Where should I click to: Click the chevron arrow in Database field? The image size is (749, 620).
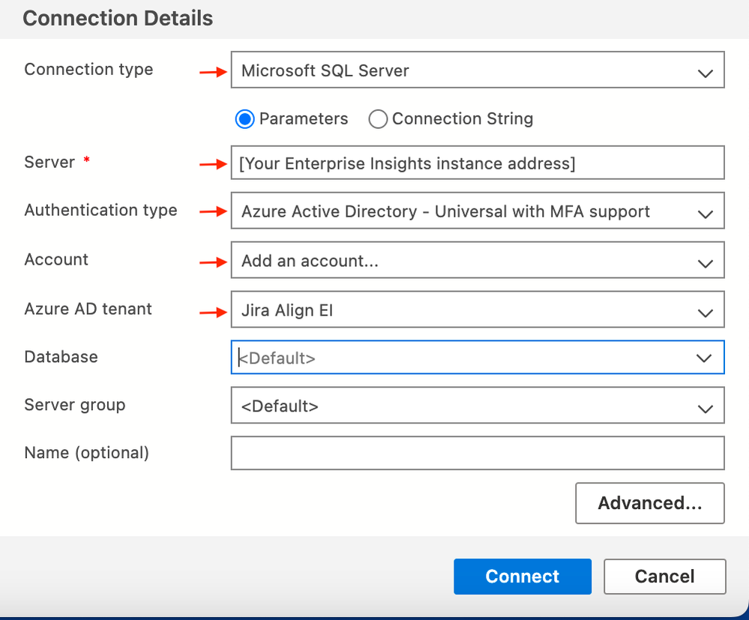pyautogui.click(x=704, y=358)
